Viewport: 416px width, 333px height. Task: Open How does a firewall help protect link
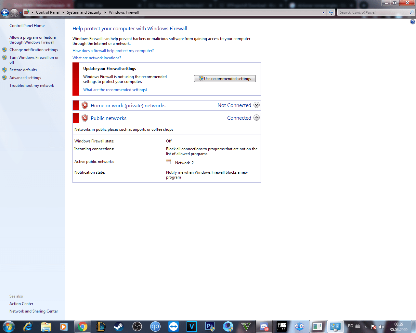coord(113,51)
